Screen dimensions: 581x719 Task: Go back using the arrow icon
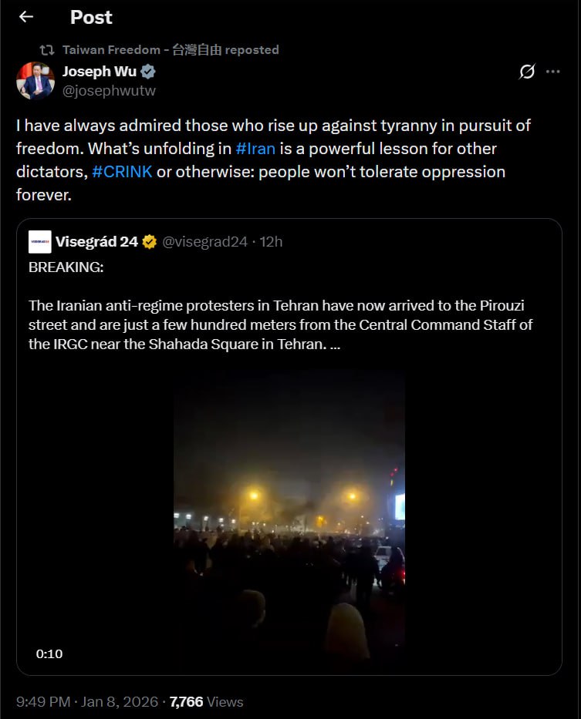(x=26, y=17)
